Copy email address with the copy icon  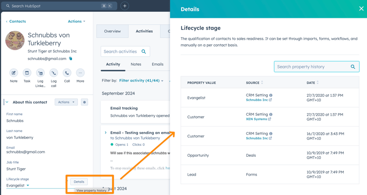(x=70, y=59)
